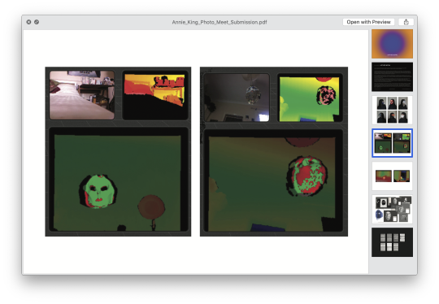The width and height of the screenshot is (439, 304).
Task: Click the bright green-yellow depth image top right
Action: point(310,99)
